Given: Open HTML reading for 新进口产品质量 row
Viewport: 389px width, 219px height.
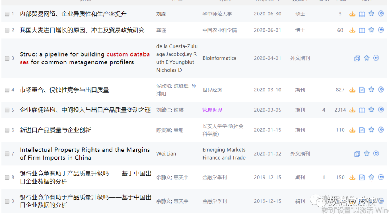Looking at the screenshot, I should pos(362,130).
